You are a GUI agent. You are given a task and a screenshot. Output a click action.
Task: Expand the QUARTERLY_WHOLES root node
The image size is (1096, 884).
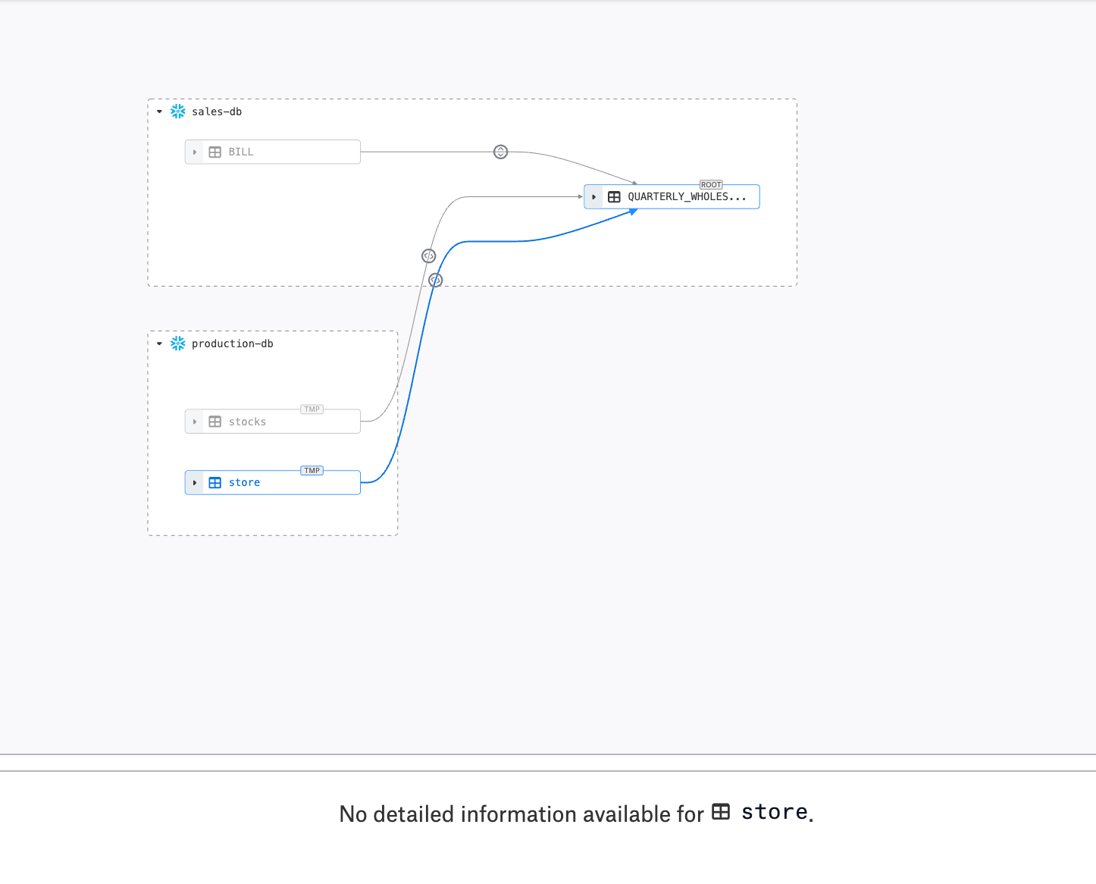point(594,197)
